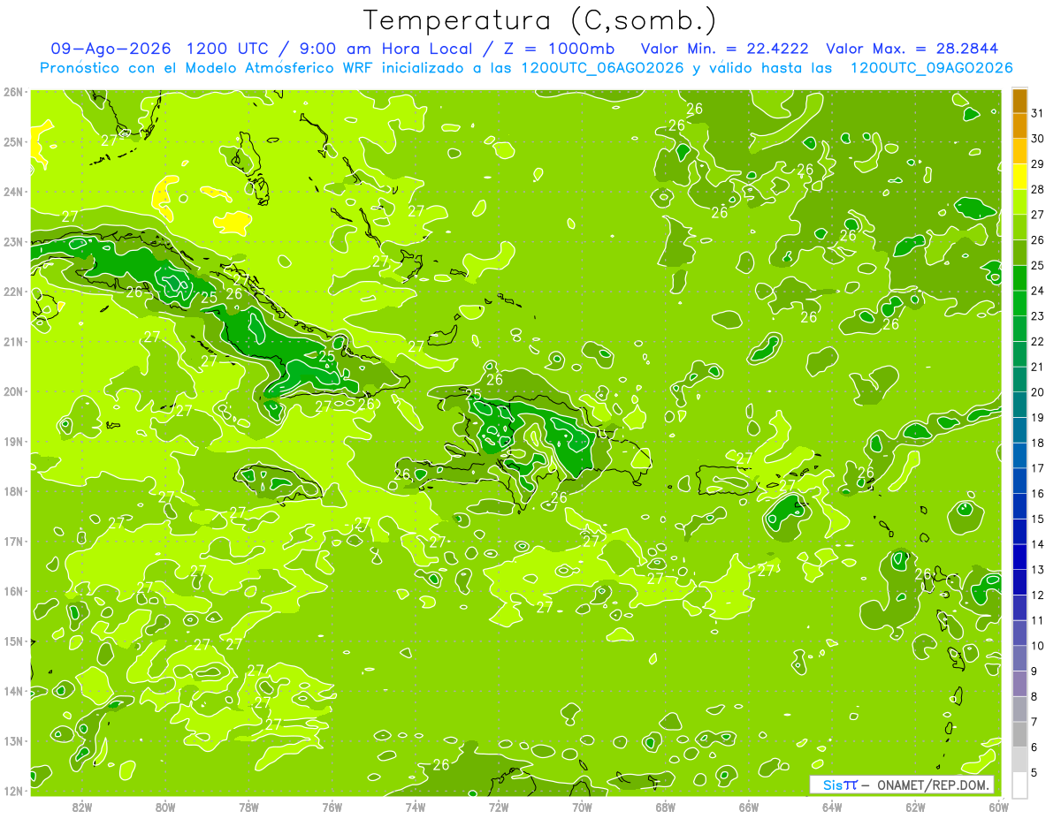Click the legend label "5"

1034,772
